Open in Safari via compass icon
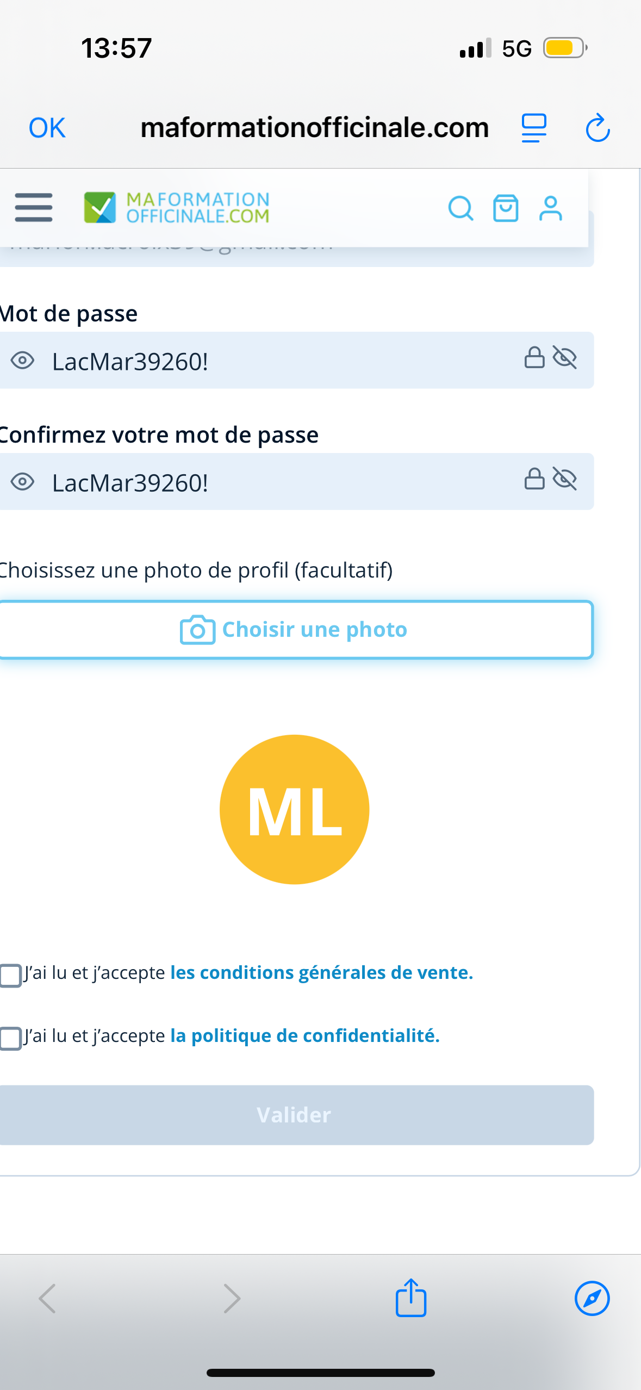Viewport: 641px width, 1390px height. (592, 1298)
